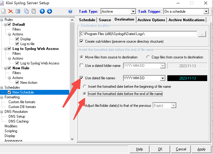Screen dimensions: 213x154
Task: Toggle the New Action checkbox
Action: pyautogui.click(x=17, y=83)
